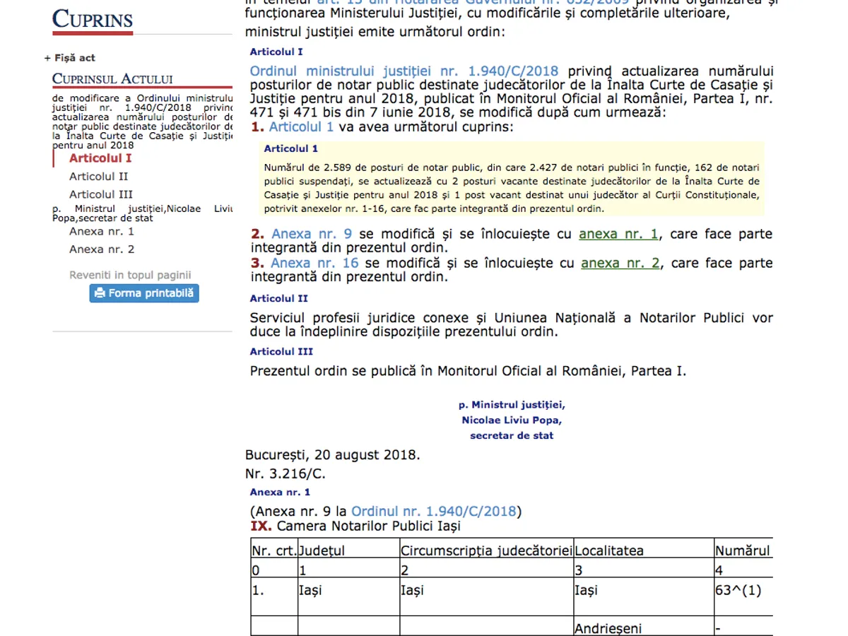The height and width of the screenshot is (636, 848).
Task: Click the Forma printabilă button
Action: tap(144, 293)
